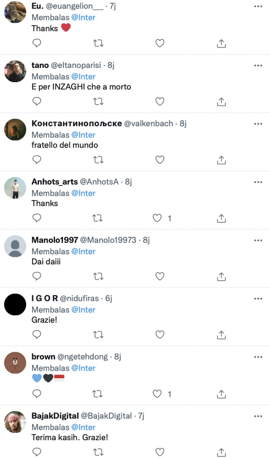Open @Inter mention in Eu.'s reply

pyautogui.click(x=83, y=17)
